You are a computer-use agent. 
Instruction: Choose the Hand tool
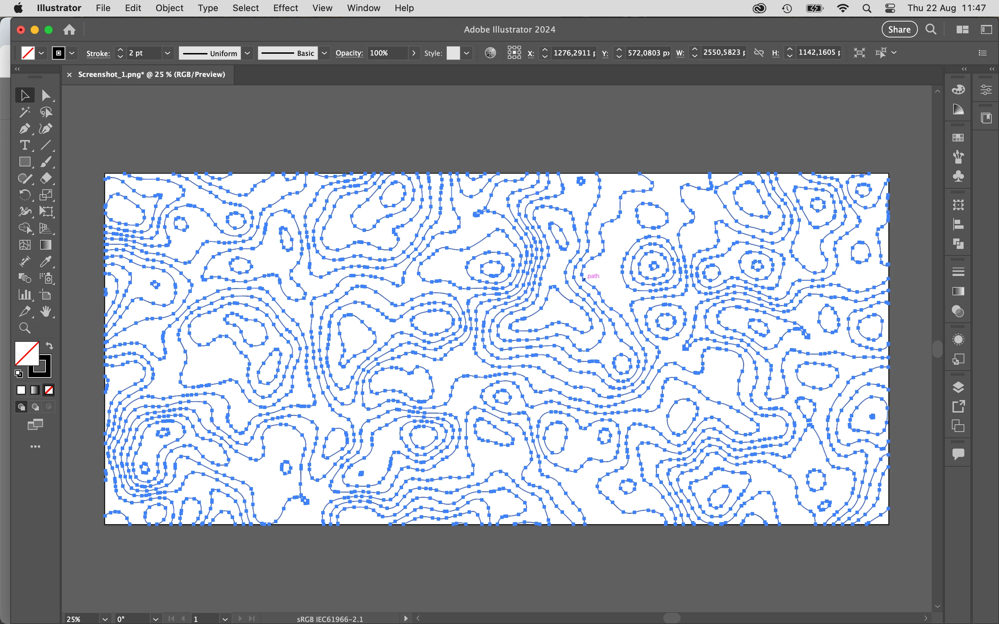point(46,312)
